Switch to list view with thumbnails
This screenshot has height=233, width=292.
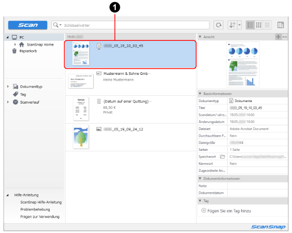(x=250, y=25)
